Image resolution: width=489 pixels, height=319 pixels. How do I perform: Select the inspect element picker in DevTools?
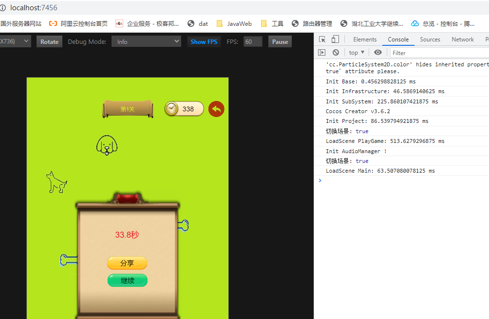(322, 40)
